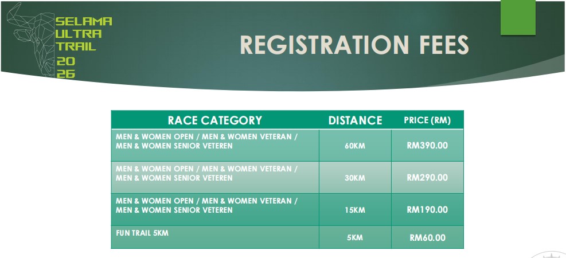Select the REGISTRATION FEES title
Screen dimensions: 566x258
point(354,45)
